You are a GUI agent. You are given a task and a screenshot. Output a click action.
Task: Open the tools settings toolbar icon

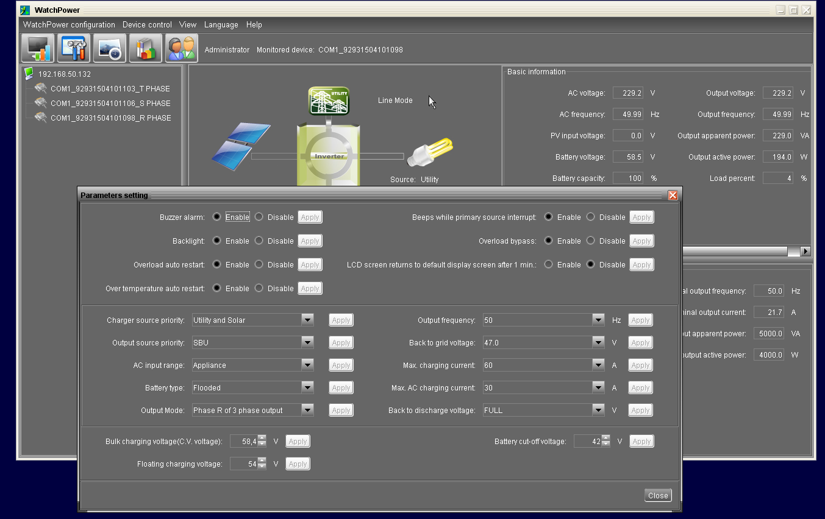(74, 48)
